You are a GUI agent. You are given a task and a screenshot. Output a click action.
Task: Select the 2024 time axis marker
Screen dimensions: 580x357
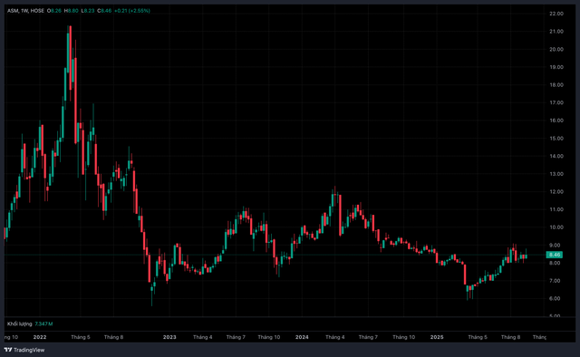coord(302,337)
